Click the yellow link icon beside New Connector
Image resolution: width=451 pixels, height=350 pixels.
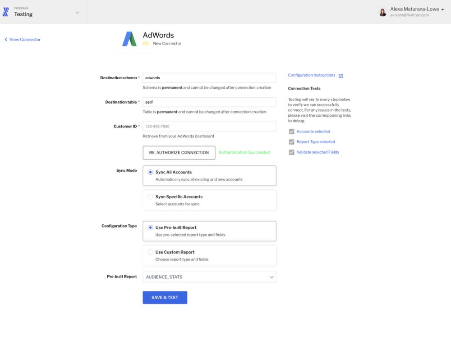coord(146,43)
